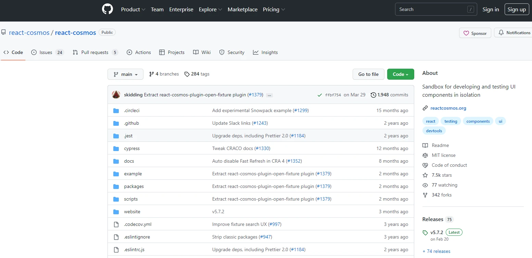This screenshot has height=258, width=532.
Task: Open the + 74 releases link
Action: pyautogui.click(x=436, y=251)
